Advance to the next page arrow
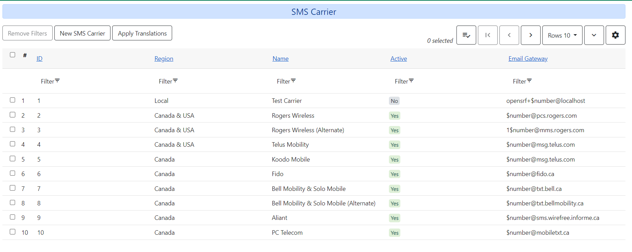 531,35
